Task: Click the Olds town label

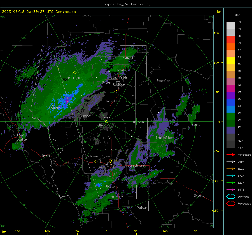Action: [107, 117]
